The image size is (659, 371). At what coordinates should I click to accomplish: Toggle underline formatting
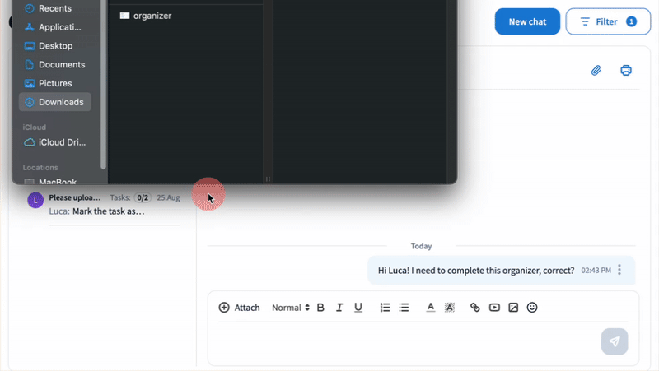[358, 308]
